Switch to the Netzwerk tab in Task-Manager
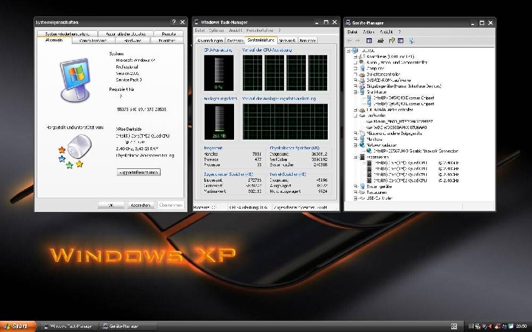 287,41
